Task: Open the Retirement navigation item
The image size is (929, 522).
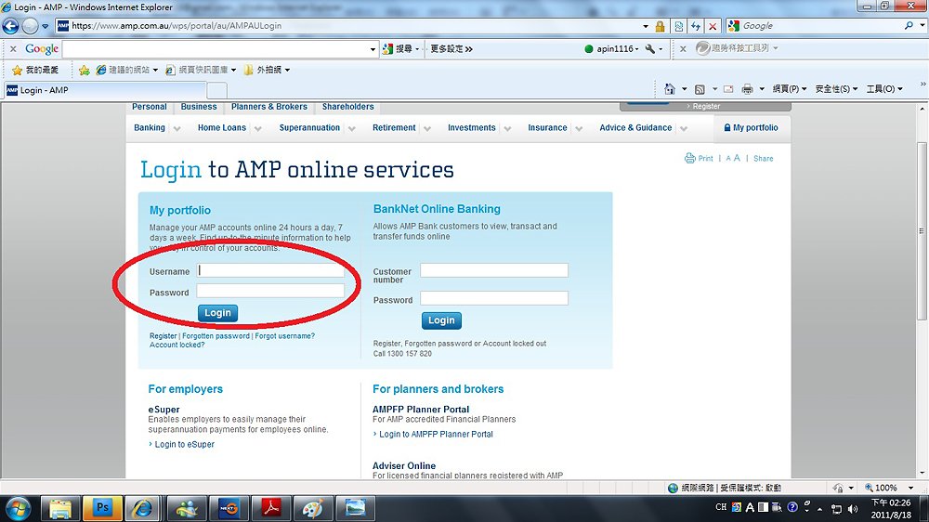Action: pyautogui.click(x=394, y=127)
